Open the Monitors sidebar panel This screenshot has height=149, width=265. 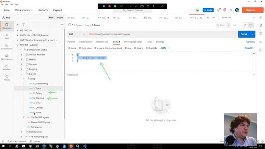click(7, 67)
